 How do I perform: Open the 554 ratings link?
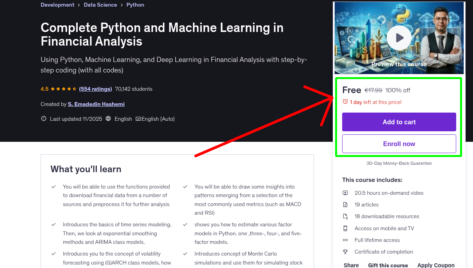pos(95,89)
